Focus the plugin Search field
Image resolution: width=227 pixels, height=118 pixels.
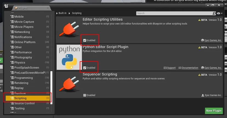pyautogui.click(x=174, y=13)
